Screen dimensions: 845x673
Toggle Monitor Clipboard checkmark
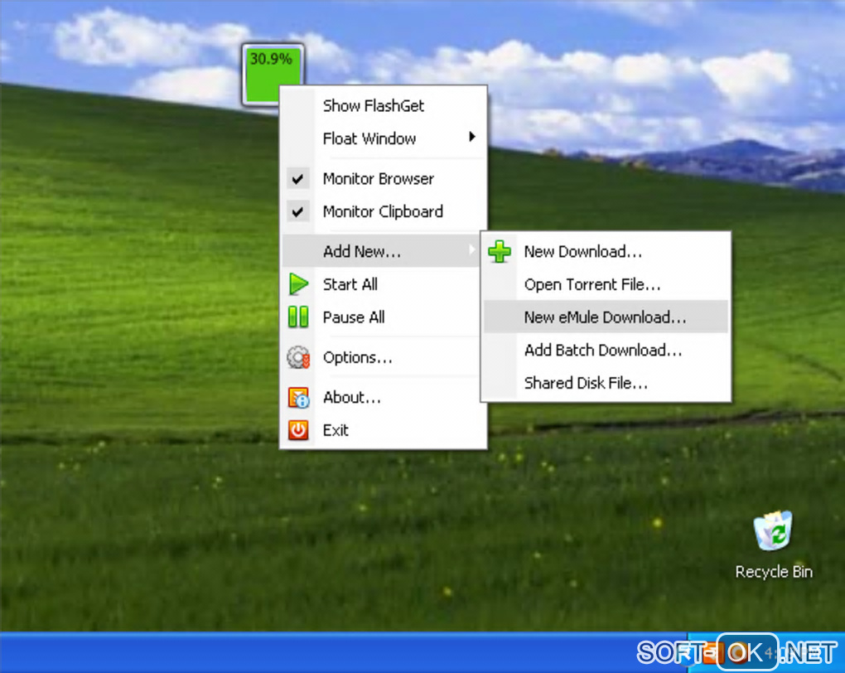(298, 212)
